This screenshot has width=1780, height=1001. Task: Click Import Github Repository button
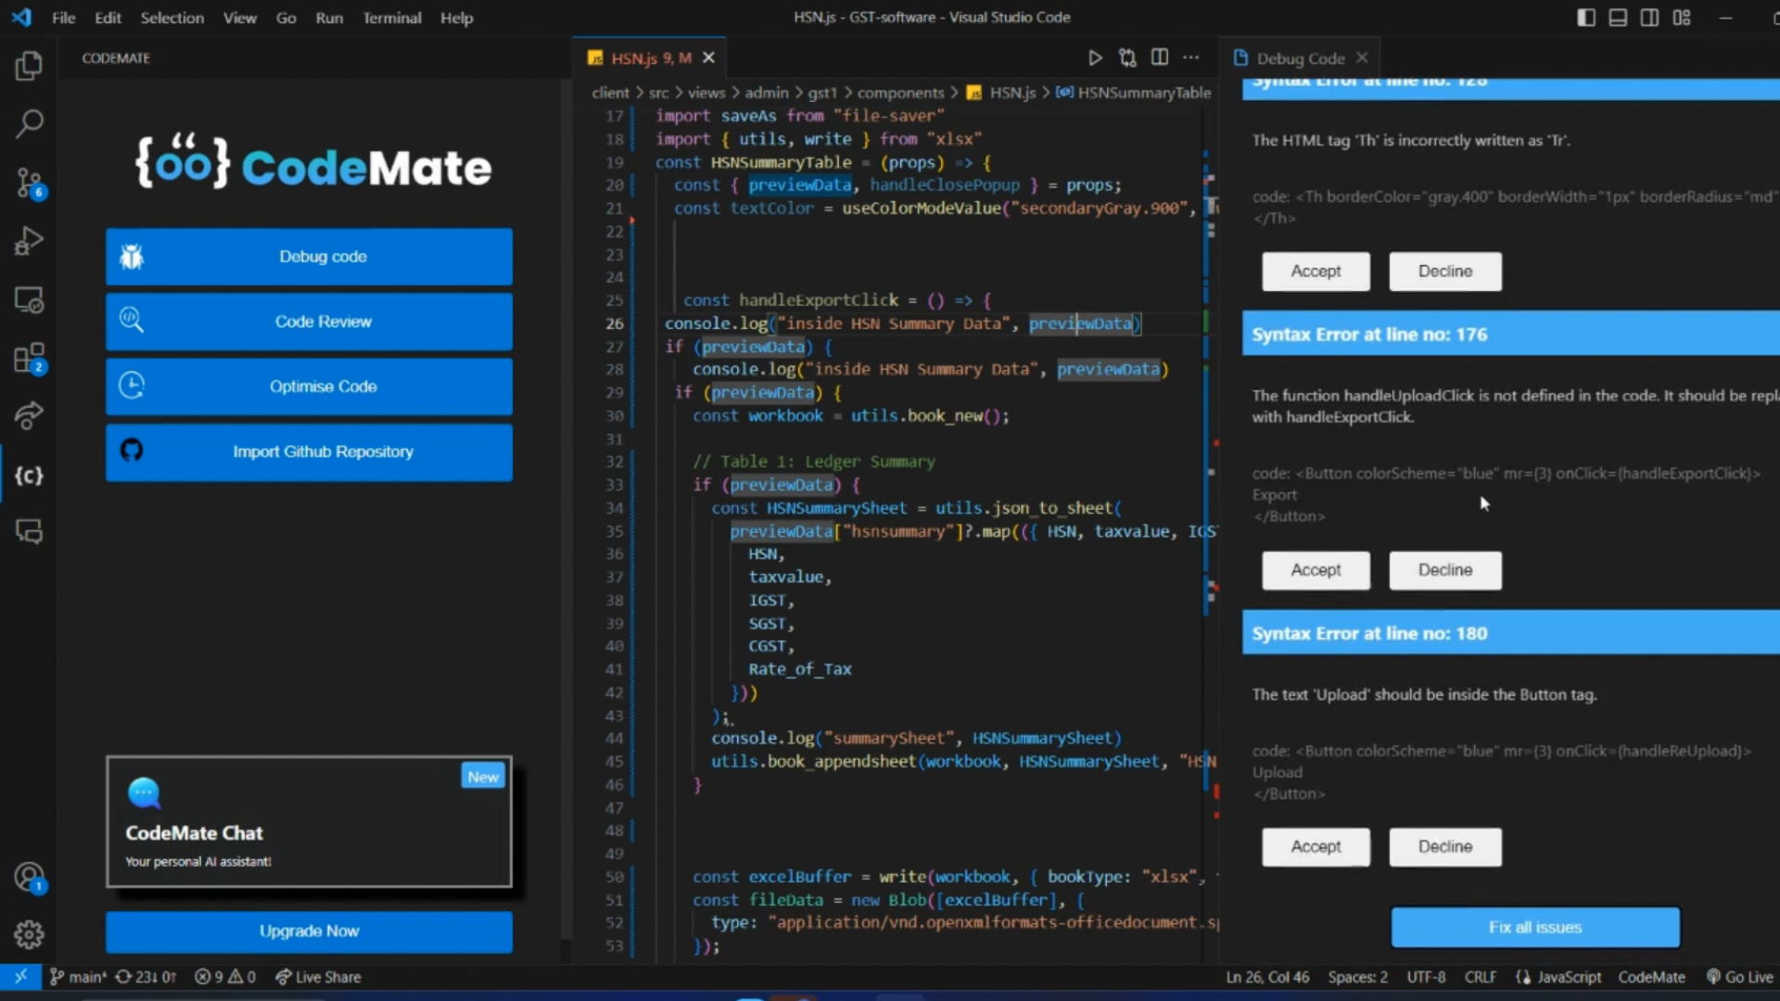click(309, 452)
